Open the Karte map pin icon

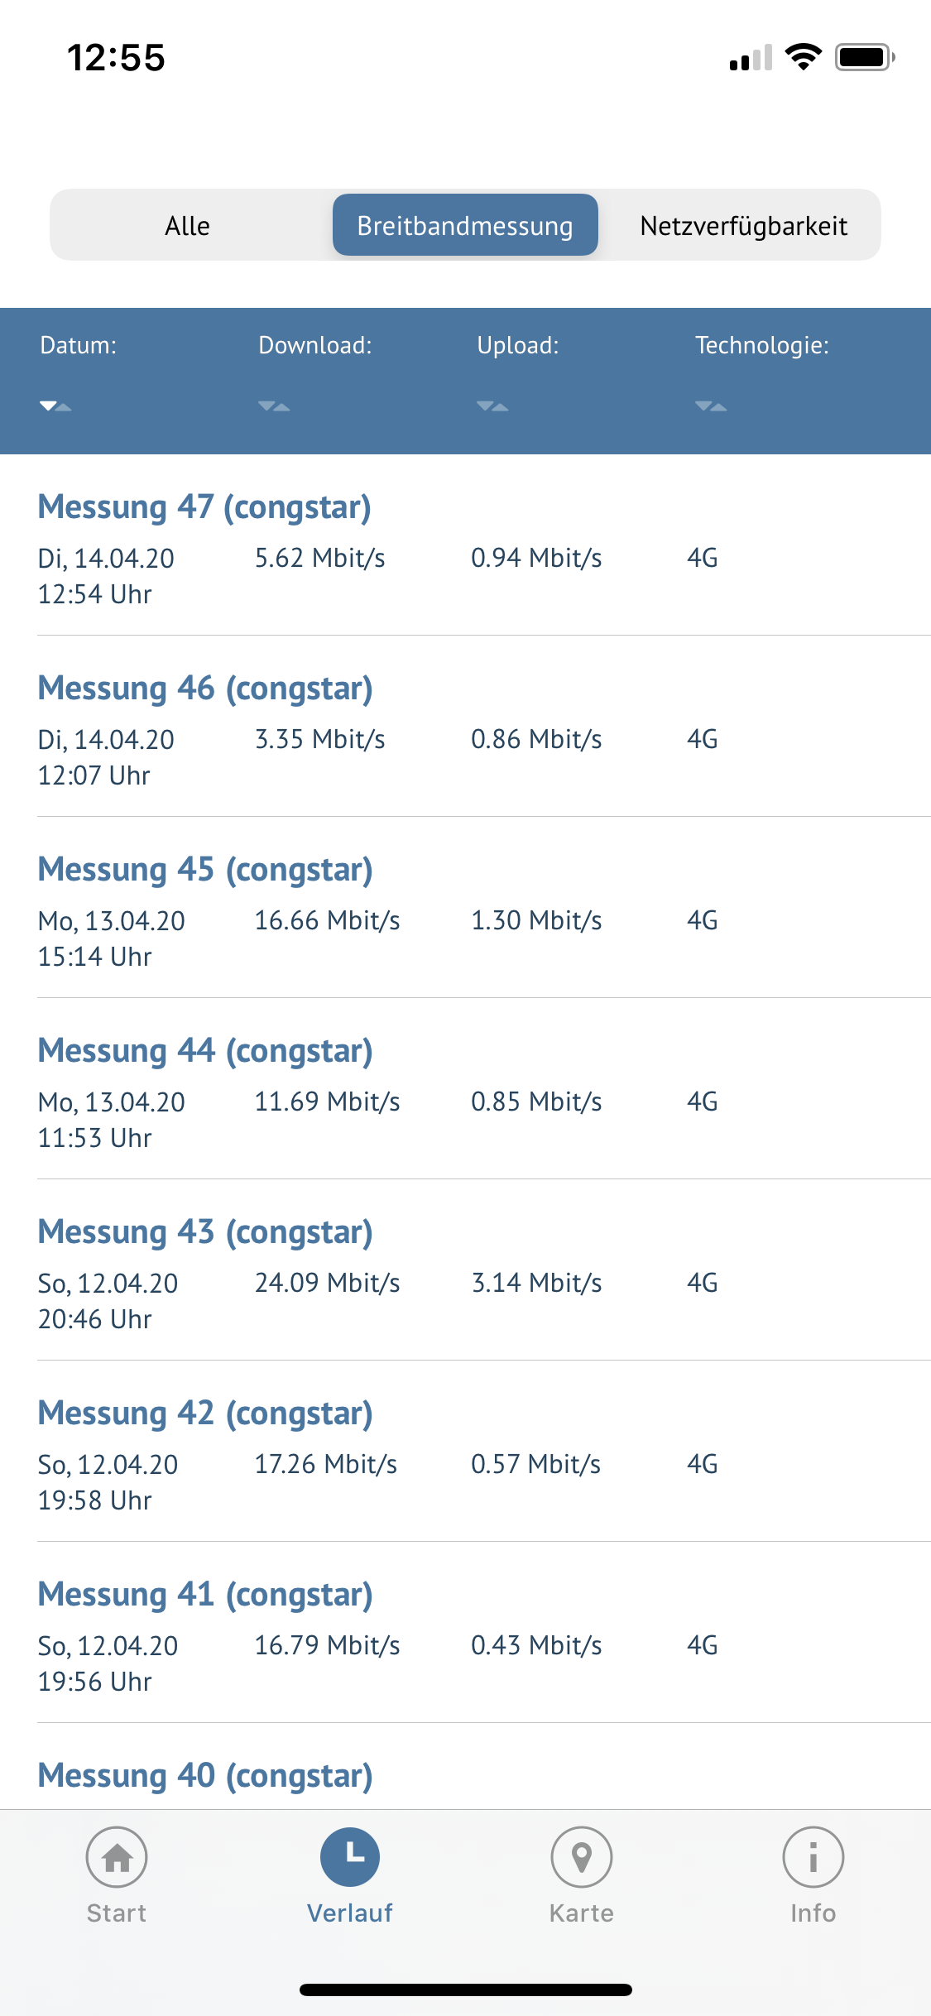click(x=582, y=1857)
